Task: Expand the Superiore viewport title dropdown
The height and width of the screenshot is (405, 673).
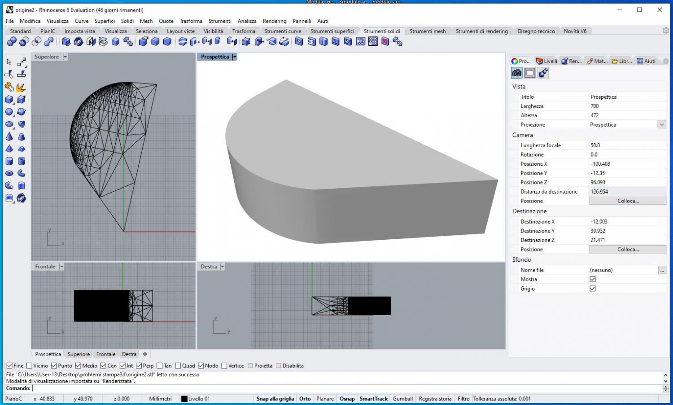Action: (x=65, y=57)
